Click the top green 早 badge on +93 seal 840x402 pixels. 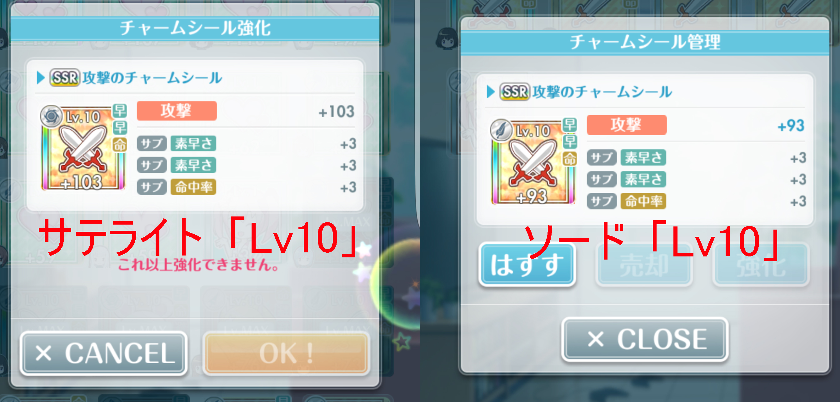tap(570, 125)
